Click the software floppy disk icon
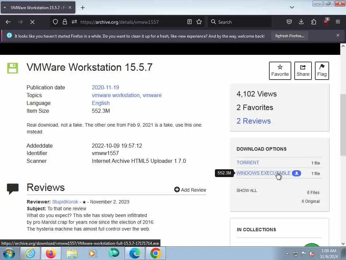This screenshot has width=346, height=260. click(x=13, y=68)
